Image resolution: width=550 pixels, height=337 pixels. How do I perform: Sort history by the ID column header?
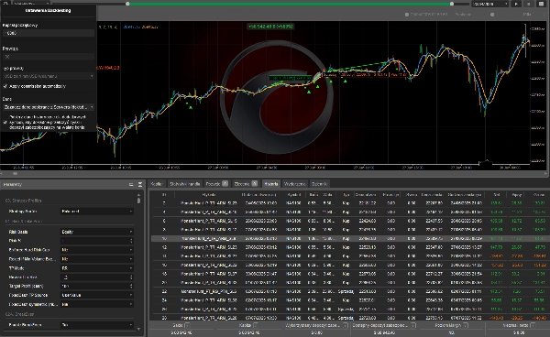click(x=163, y=194)
